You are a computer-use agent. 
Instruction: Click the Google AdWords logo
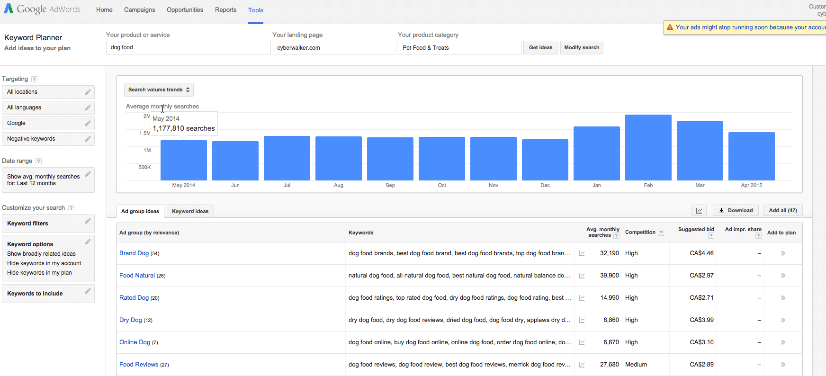pyautogui.click(x=42, y=9)
